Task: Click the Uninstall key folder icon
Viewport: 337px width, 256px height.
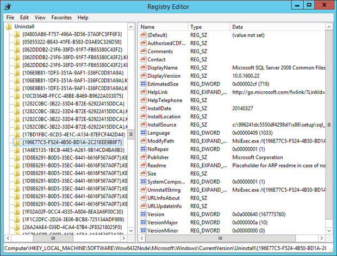Action: tap(9, 27)
